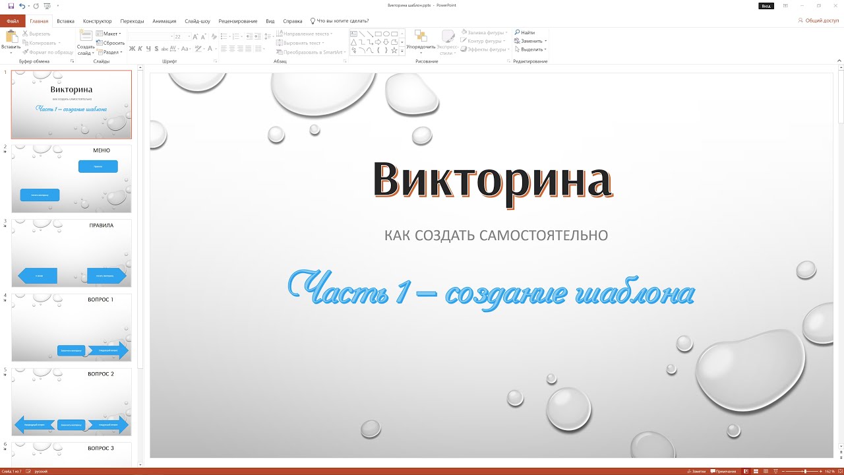Align text to the left

(x=224, y=49)
